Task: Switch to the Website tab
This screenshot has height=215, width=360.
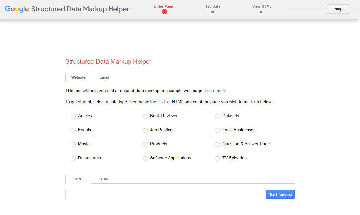Action: coord(78,77)
